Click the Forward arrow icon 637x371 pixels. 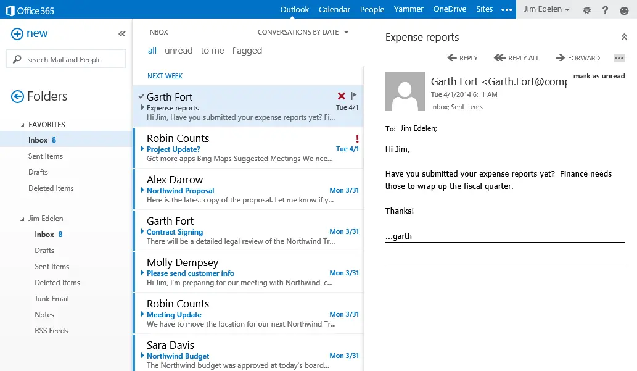tap(560, 58)
